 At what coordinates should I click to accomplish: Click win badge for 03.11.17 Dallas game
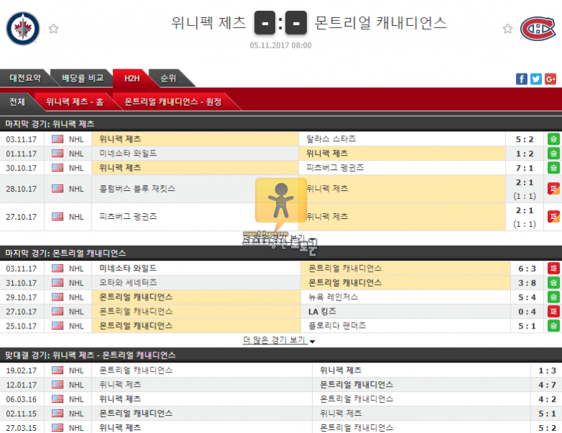pos(553,139)
